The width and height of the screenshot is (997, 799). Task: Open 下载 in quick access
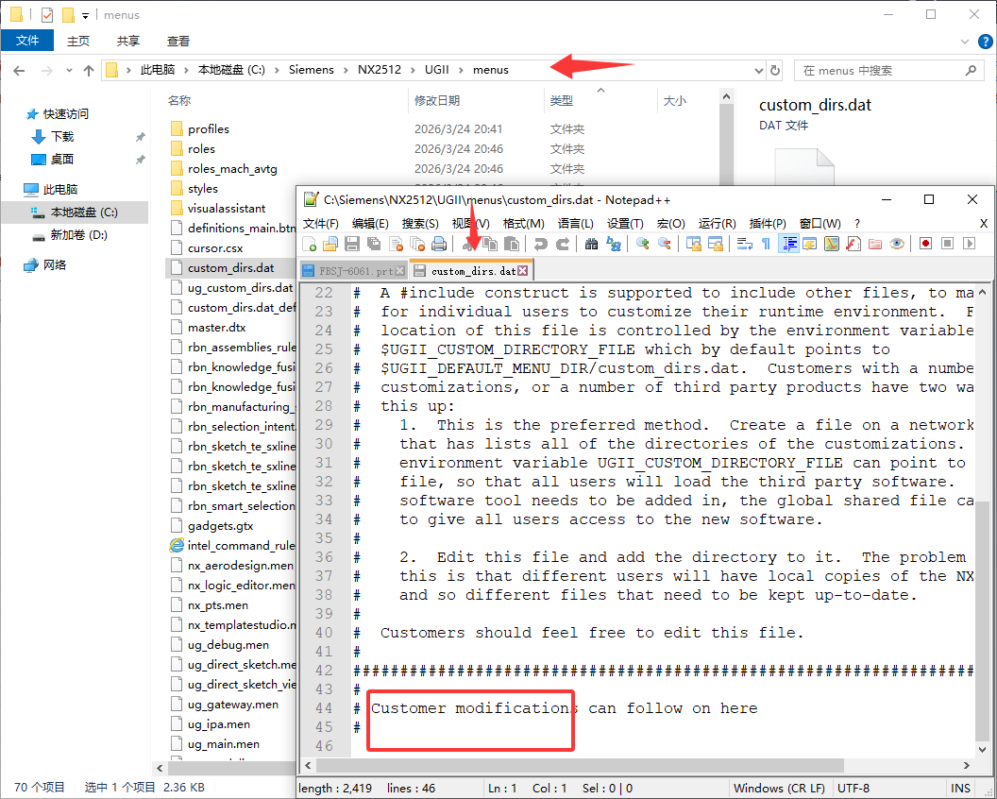pyautogui.click(x=62, y=137)
